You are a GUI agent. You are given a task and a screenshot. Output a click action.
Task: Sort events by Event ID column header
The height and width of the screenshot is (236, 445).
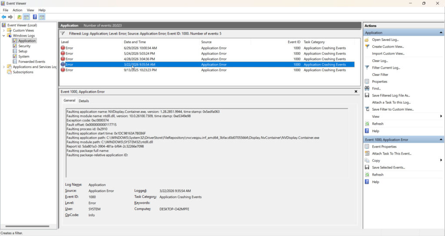click(x=276, y=42)
